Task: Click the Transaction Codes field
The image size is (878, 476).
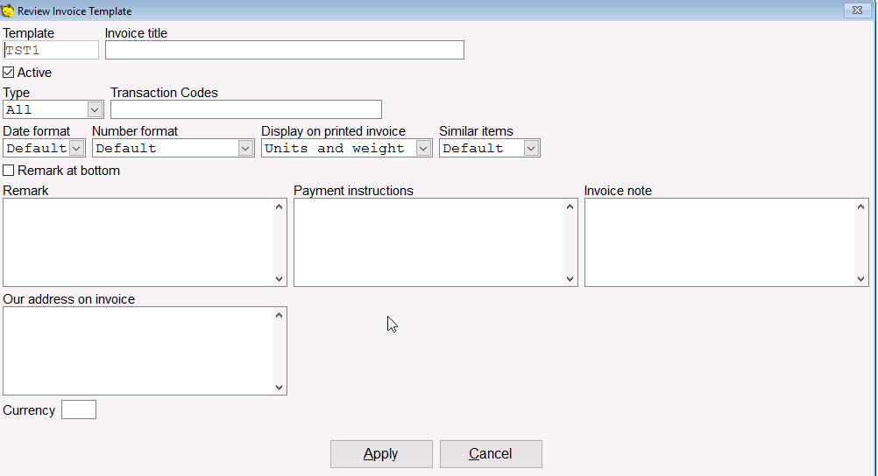Action: [246, 109]
